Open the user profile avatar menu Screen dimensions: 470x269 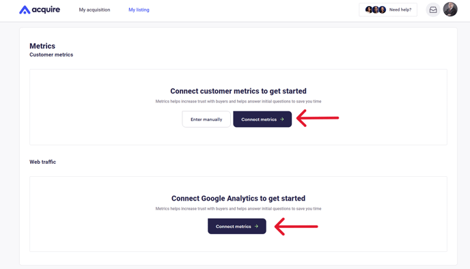(x=450, y=10)
